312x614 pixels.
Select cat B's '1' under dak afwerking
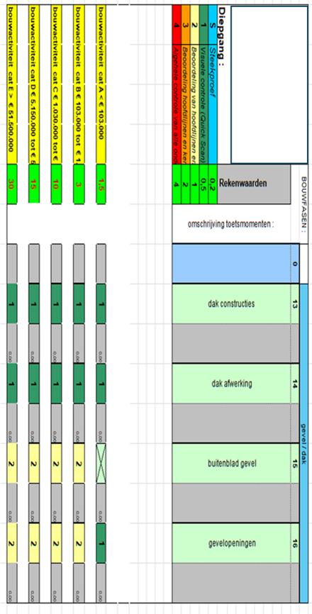[x=78, y=384]
